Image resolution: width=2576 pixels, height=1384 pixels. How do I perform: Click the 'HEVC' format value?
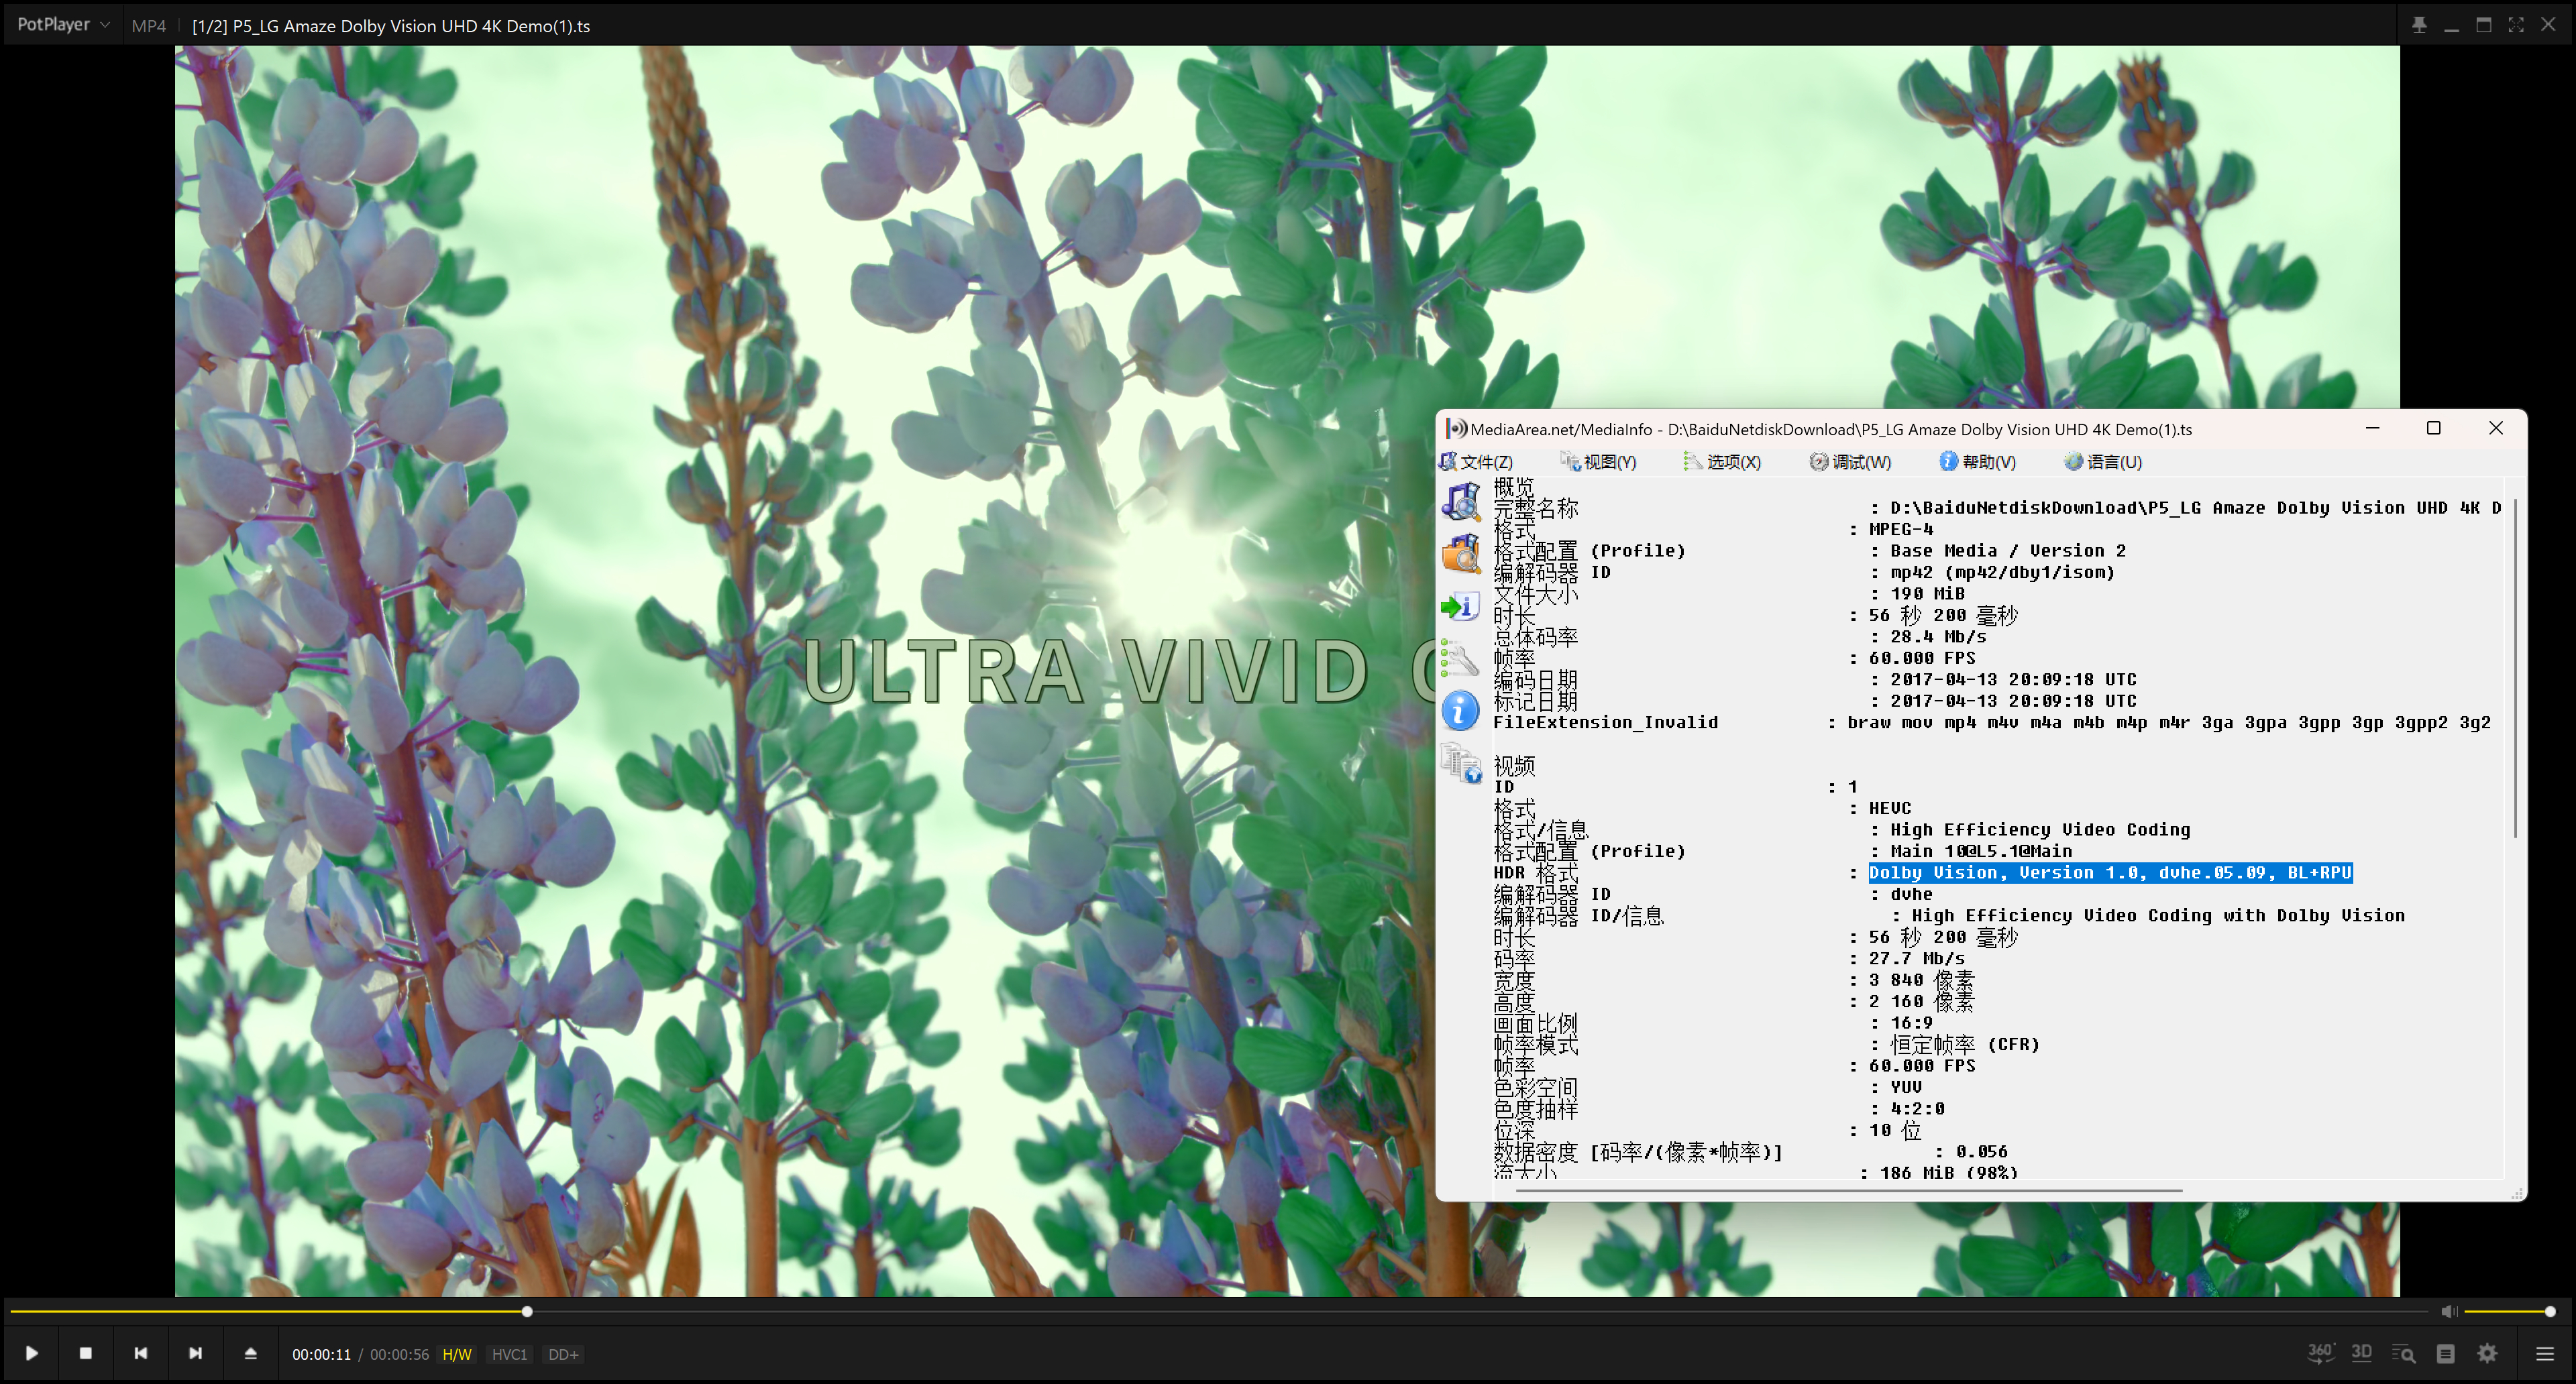tap(1889, 807)
